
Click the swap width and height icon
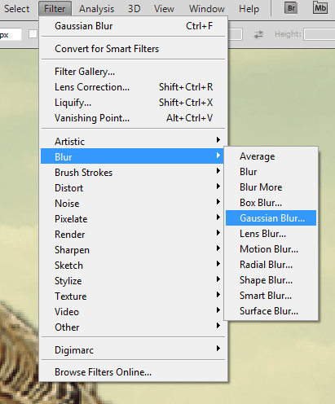258,34
